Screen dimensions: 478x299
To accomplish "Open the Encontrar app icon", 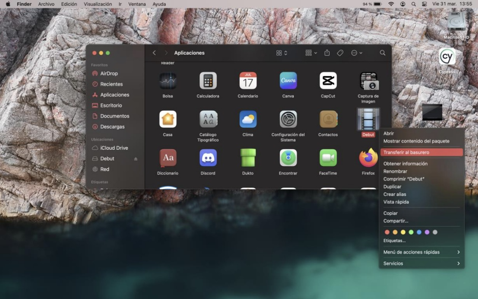I will point(288,158).
